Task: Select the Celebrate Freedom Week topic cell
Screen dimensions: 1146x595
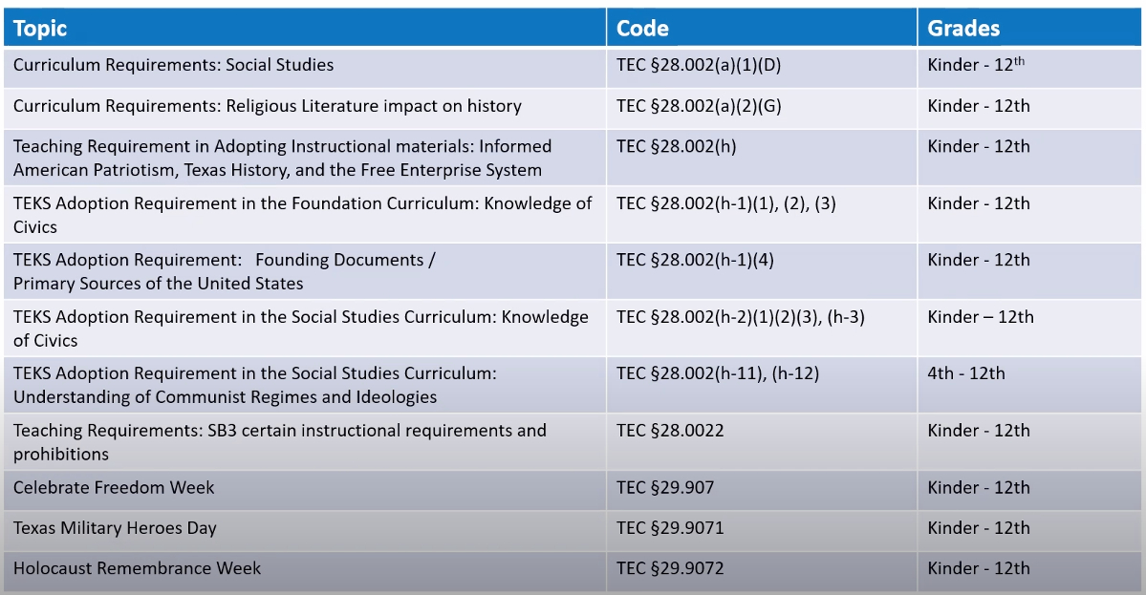Action: (114, 488)
